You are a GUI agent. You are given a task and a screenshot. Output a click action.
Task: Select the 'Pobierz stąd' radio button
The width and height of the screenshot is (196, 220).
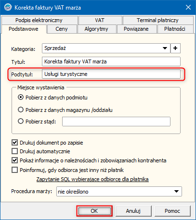pyautogui.click(x=21, y=121)
